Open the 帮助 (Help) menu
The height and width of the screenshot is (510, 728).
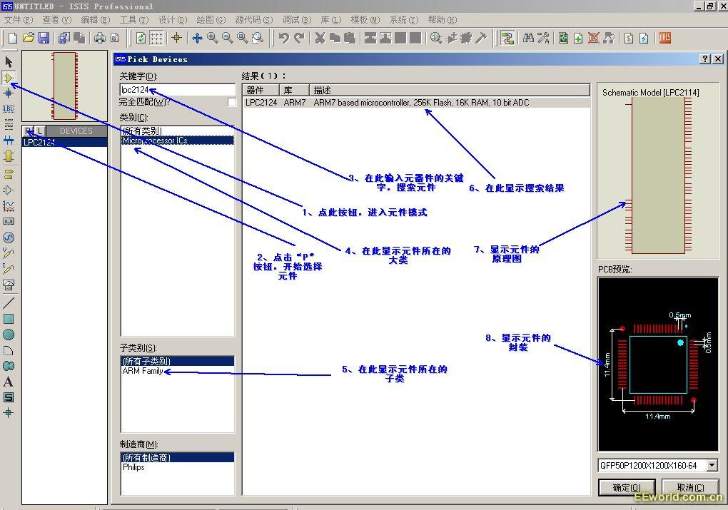point(442,20)
